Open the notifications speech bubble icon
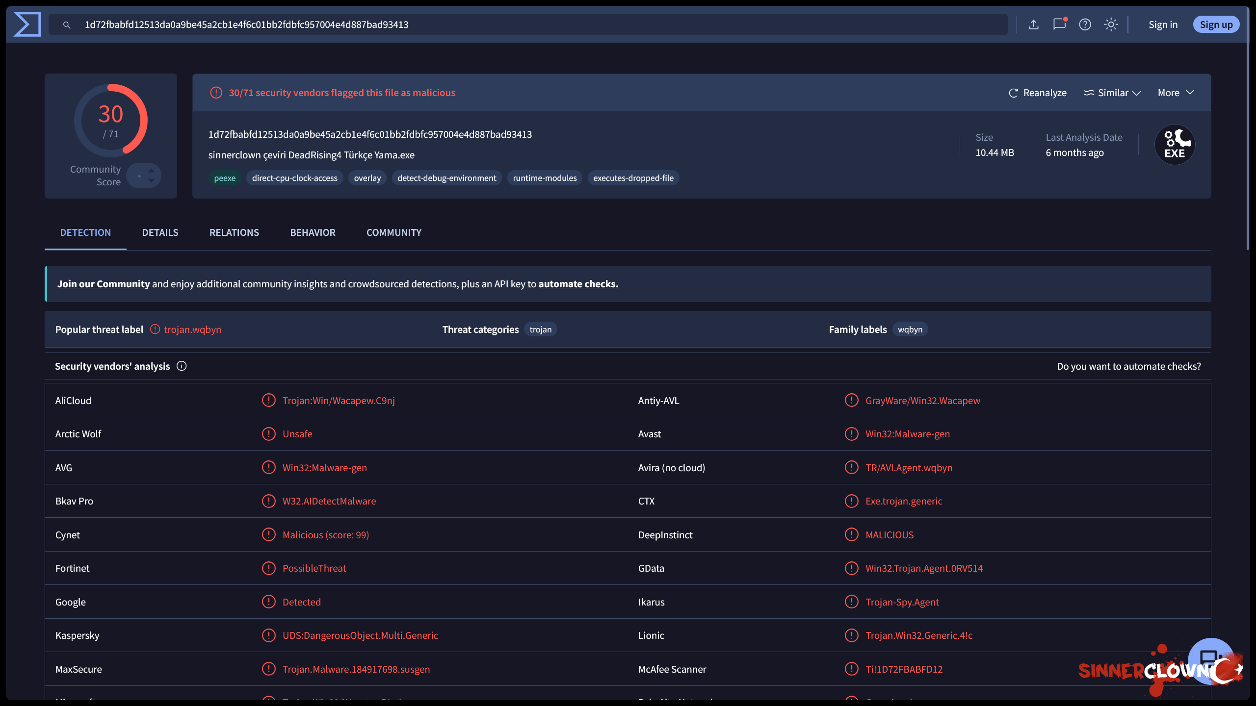 click(x=1059, y=24)
